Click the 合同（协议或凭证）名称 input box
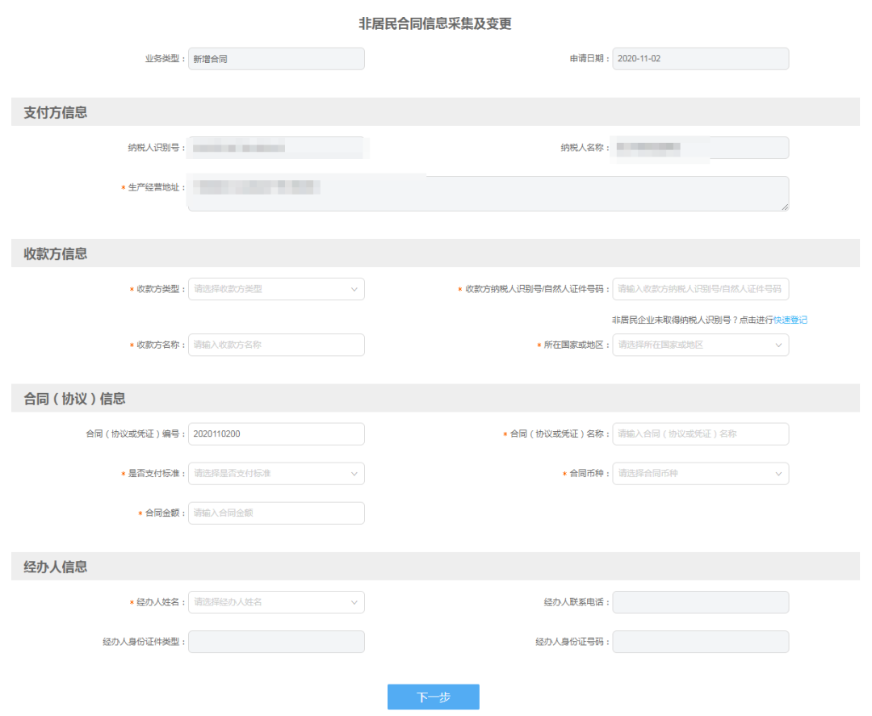The height and width of the screenshot is (716, 872). click(x=700, y=433)
